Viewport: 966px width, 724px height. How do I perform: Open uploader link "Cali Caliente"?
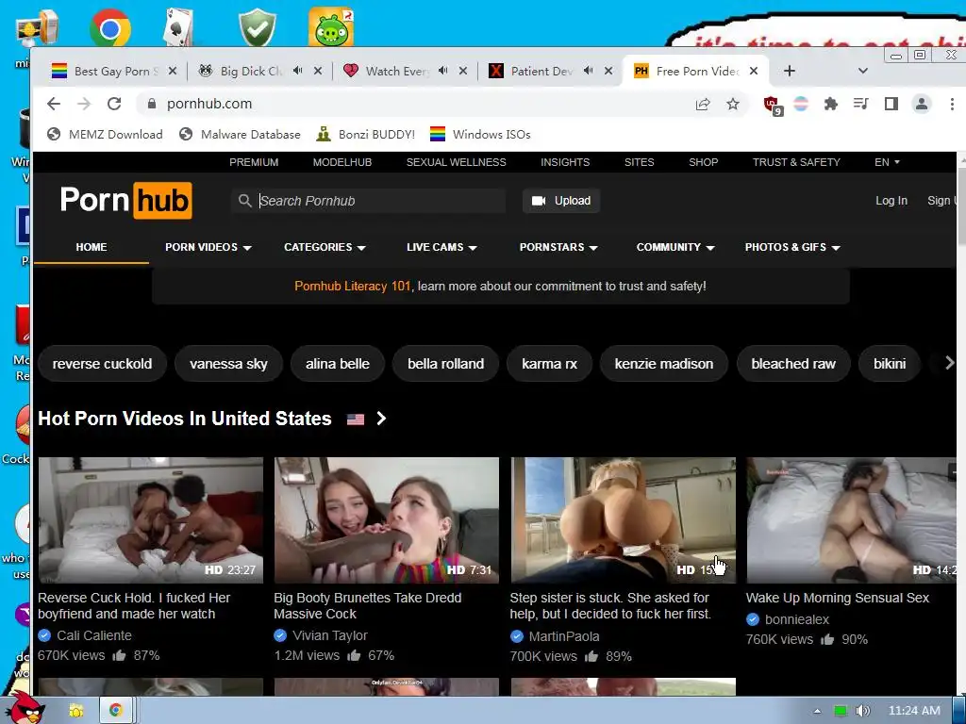pyautogui.click(x=94, y=635)
